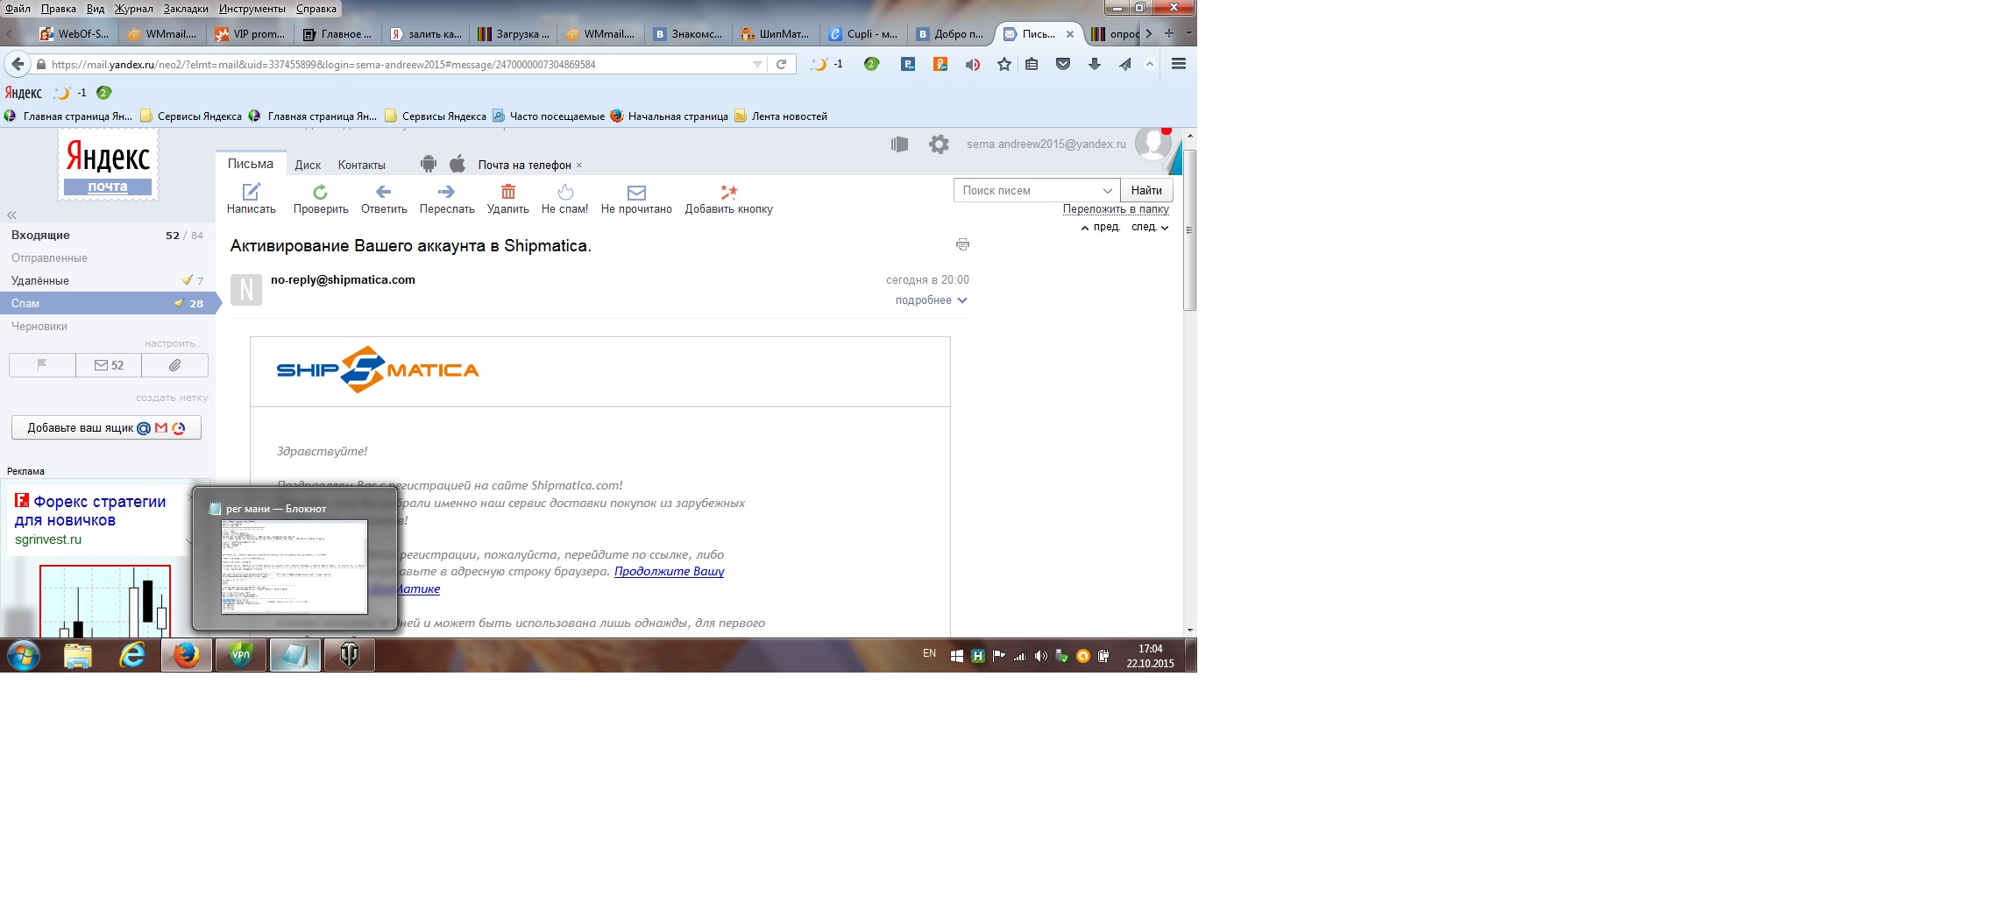The image size is (2000, 923).
Task: Reply to message using Ответить
Action: coord(384,199)
